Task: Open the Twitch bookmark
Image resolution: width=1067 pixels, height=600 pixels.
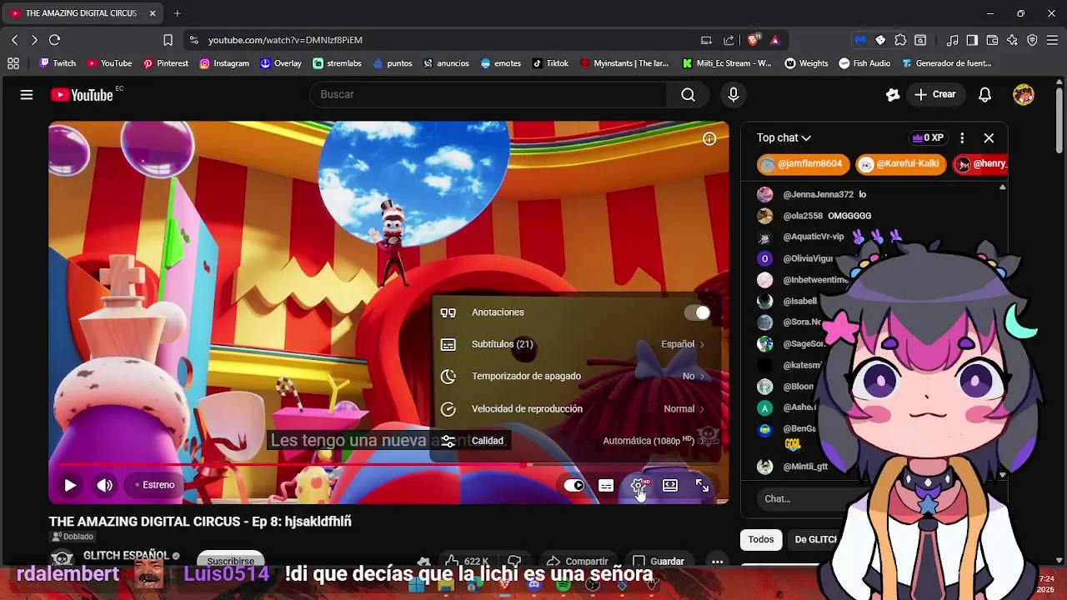Action: click(57, 63)
